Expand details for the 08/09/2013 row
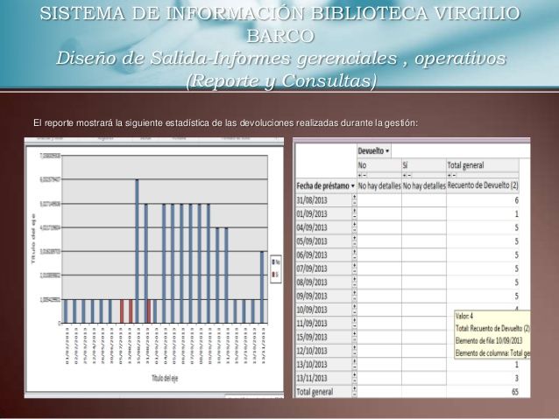This screenshot has width=559, height=419. [354, 279]
